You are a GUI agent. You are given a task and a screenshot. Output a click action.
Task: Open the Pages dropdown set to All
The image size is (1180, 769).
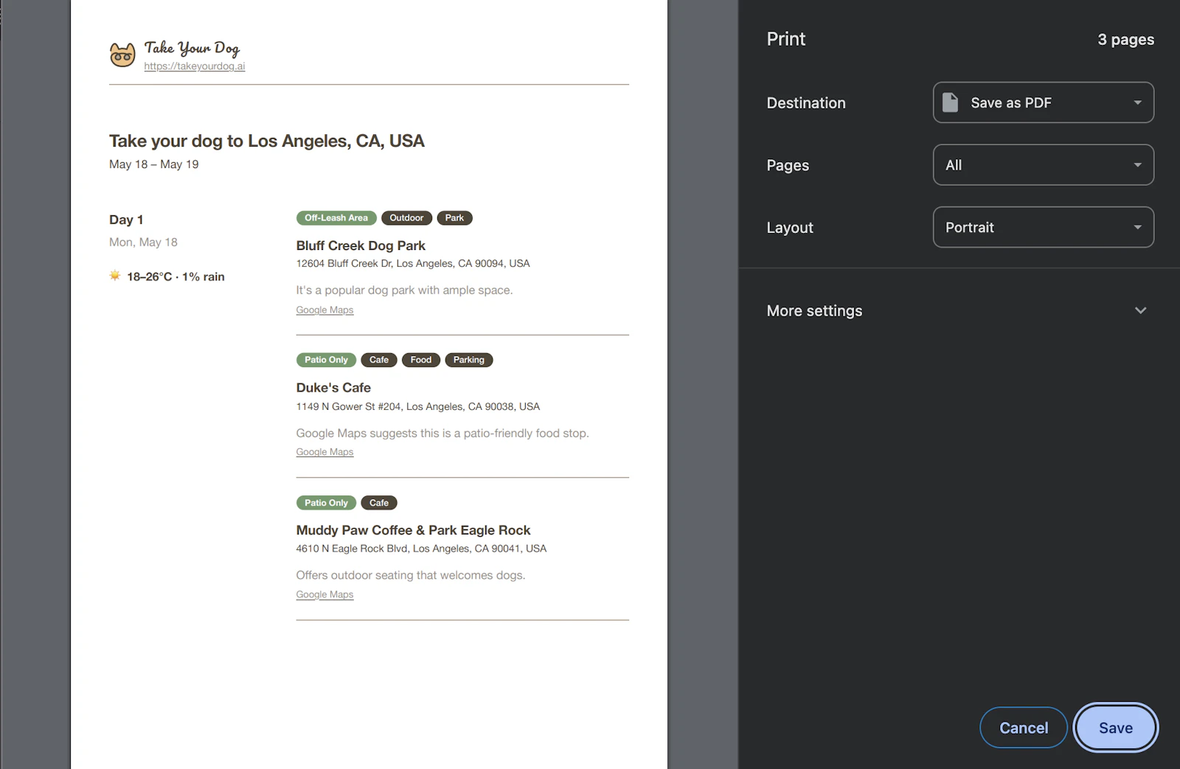click(1043, 165)
